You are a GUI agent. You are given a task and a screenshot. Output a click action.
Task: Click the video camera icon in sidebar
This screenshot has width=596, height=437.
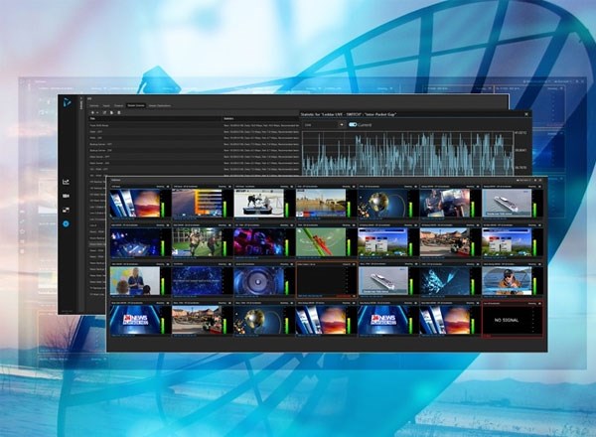coord(67,197)
